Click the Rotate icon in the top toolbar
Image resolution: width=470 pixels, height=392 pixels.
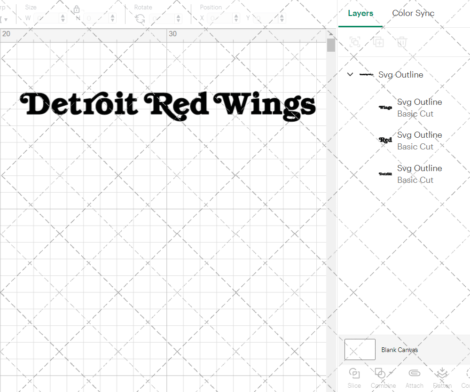pos(140,18)
